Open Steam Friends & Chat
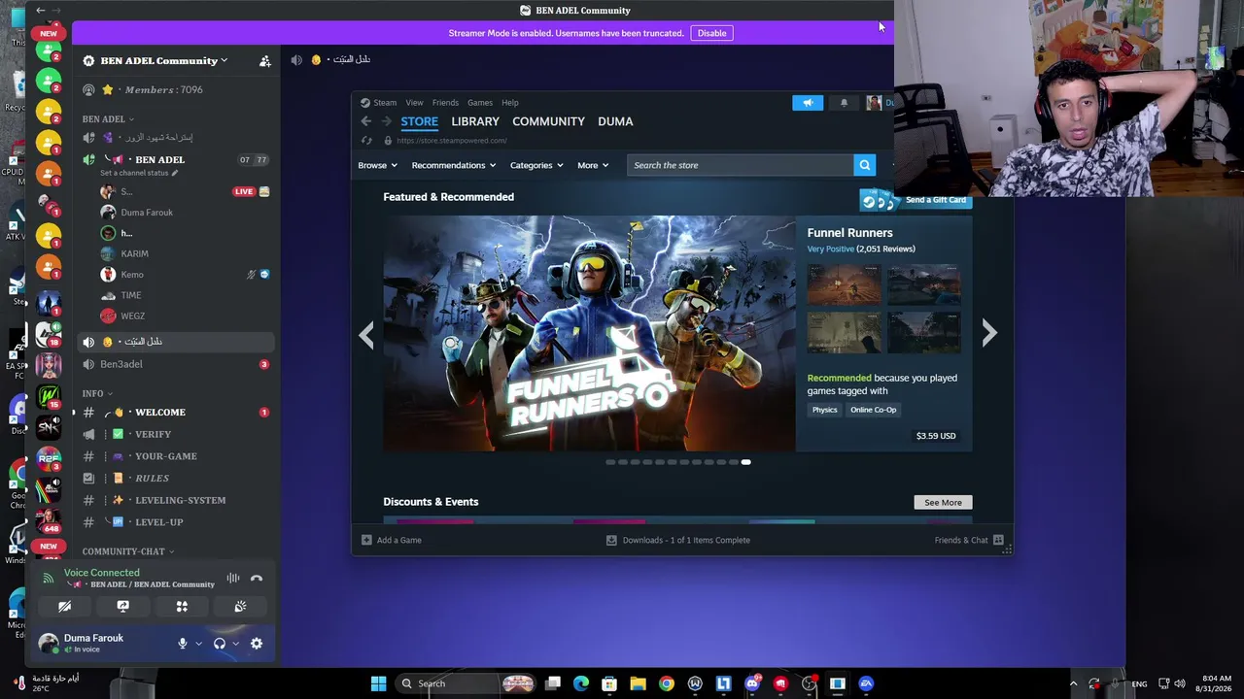Screen dimensions: 1244x699 coord(969,541)
